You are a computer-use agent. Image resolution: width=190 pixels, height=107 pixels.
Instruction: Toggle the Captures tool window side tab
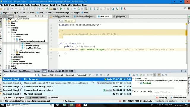(x=1, y=49)
